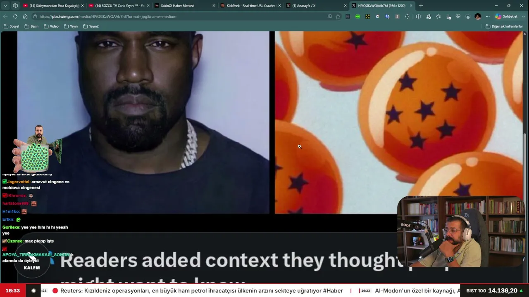Image resolution: width=529 pixels, height=297 pixels.
Task: Click the Reuters news ticker headline
Action: [202, 291]
